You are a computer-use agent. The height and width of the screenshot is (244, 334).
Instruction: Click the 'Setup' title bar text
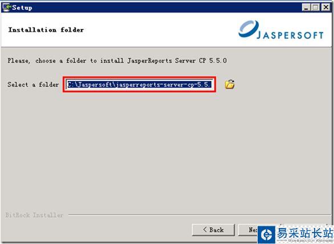tap(22, 7)
